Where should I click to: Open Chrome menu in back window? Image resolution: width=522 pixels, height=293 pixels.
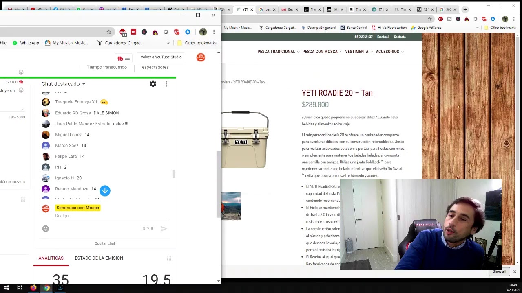[x=514, y=19]
